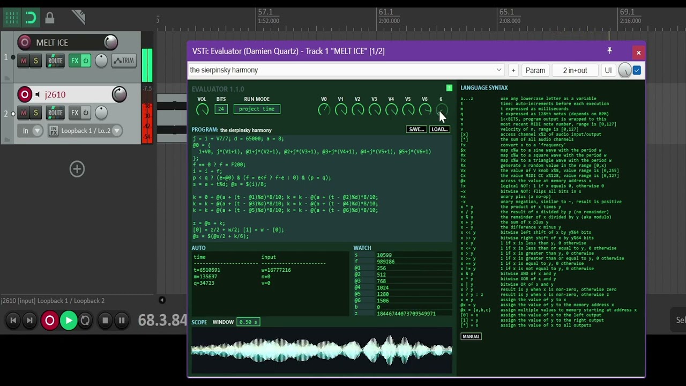
Task: Open the 'in' record mode dropdown
Action: coord(31,130)
